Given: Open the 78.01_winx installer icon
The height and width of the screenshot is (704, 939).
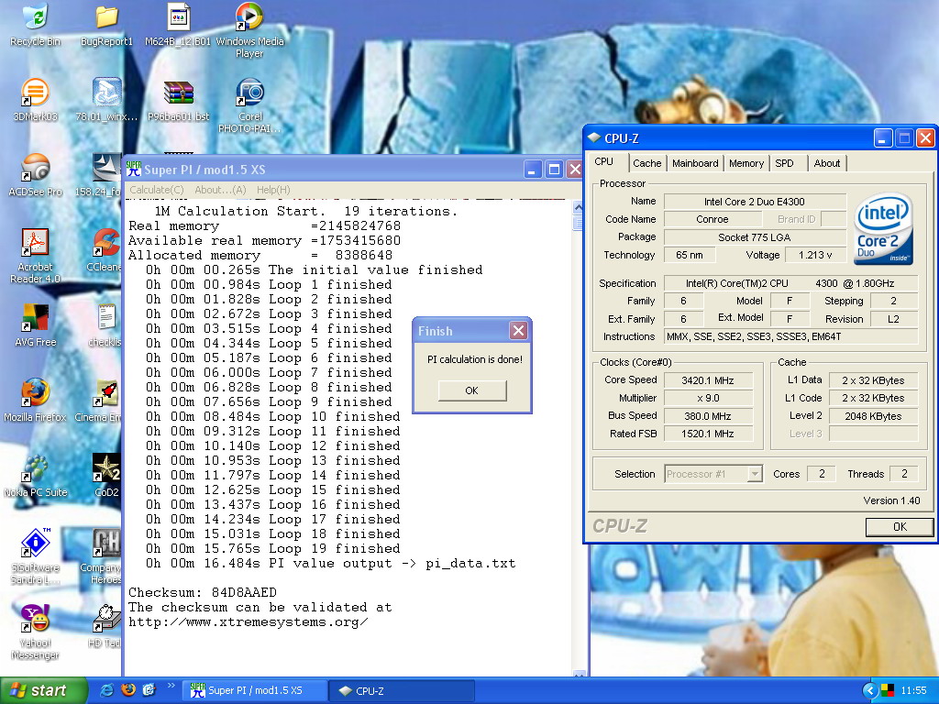Looking at the screenshot, I should tap(106, 101).
